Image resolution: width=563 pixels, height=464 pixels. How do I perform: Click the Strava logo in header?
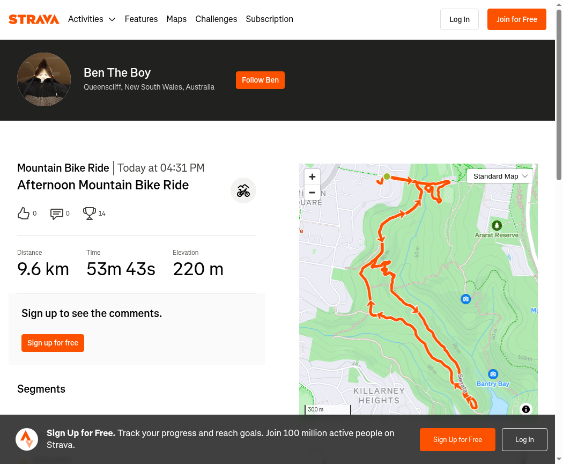coord(34,19)
